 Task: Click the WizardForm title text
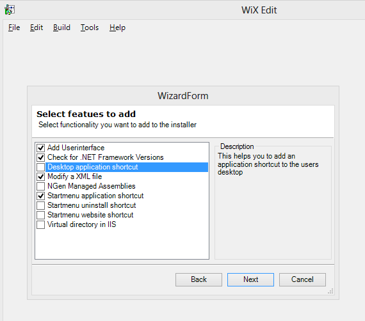tap(183, 96)
